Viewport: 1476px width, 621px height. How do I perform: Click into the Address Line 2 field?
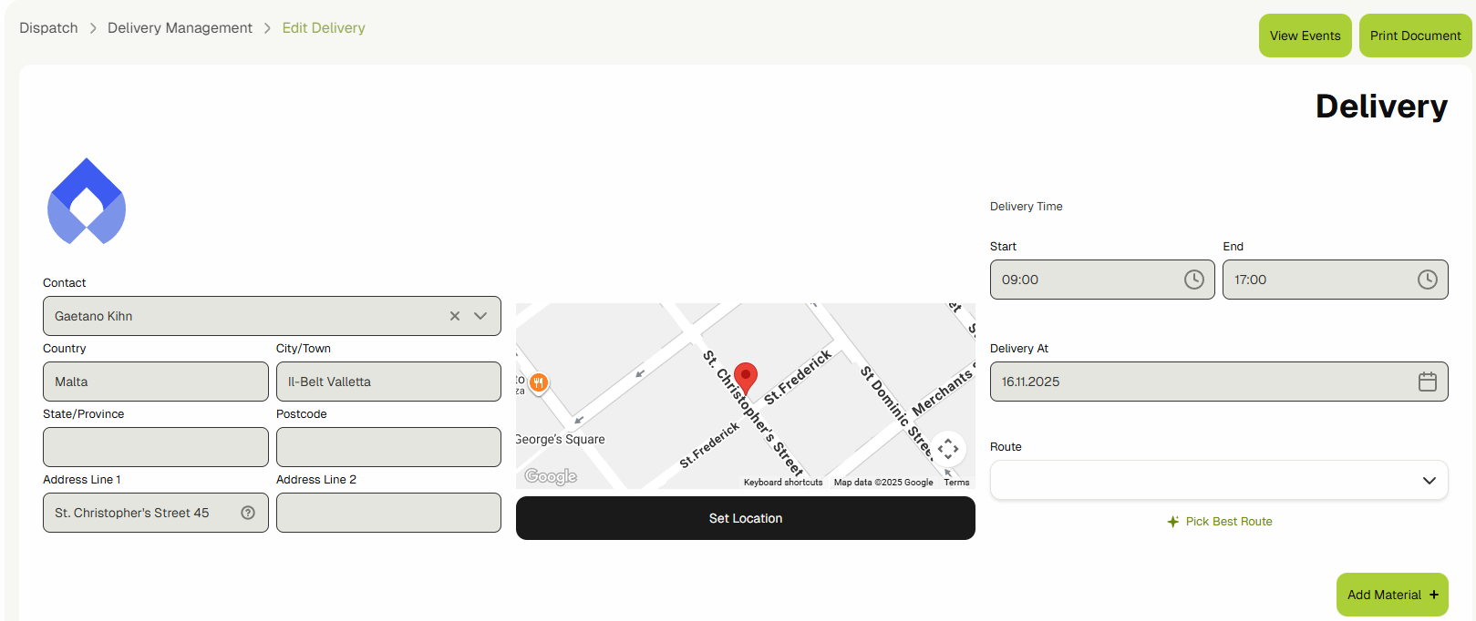(388, 513)
